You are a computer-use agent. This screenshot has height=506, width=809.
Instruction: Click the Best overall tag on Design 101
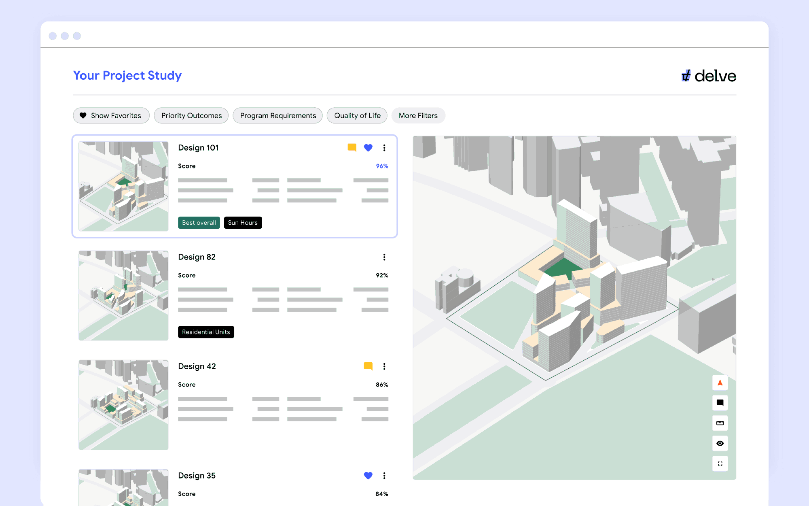(x=198, y=223)
